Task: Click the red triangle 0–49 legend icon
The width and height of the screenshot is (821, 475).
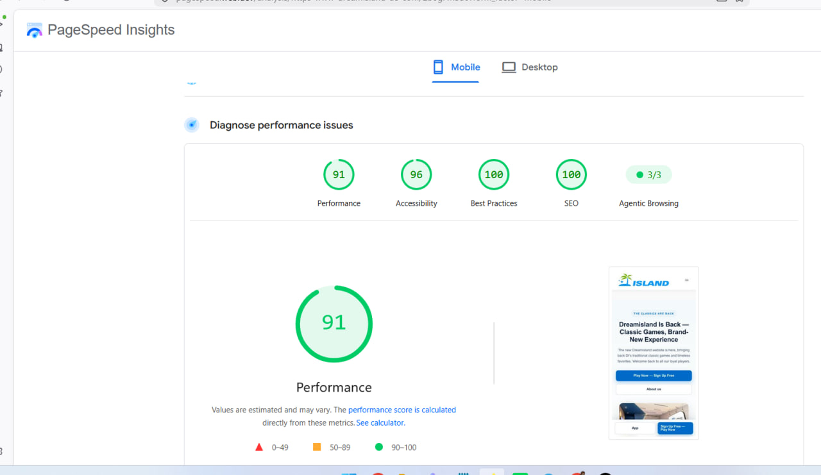Action: point(259,447)
